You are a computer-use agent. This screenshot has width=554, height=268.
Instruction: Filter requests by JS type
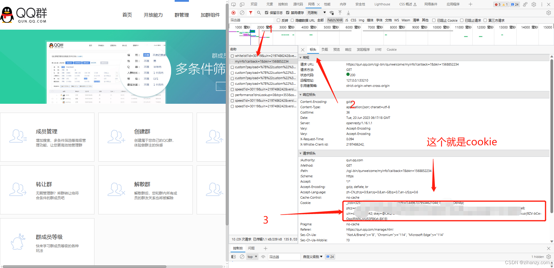[347, 20]
